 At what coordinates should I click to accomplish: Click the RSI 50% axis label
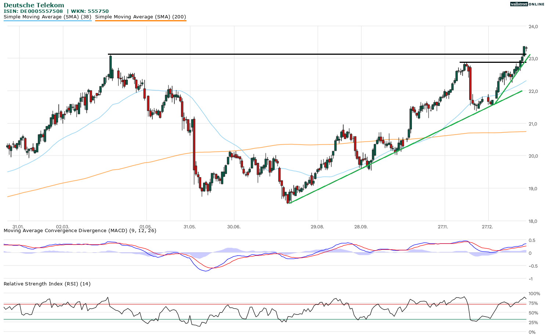pos(533,313)
